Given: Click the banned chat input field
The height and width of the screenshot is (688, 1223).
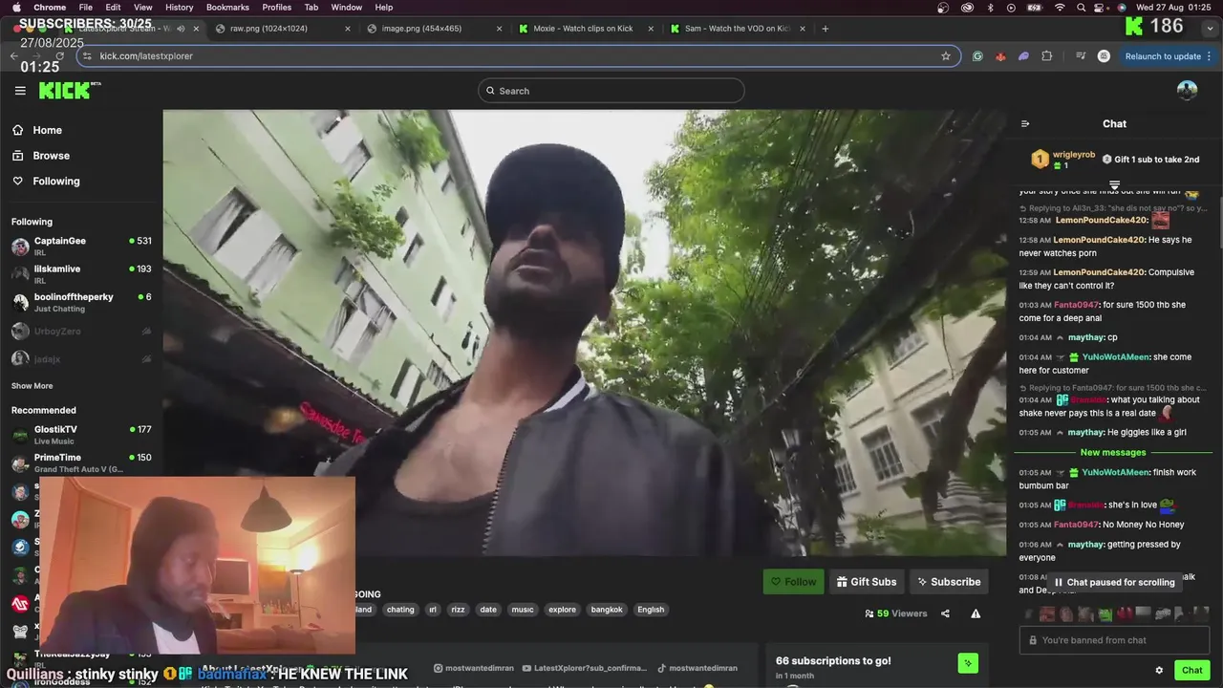Looking at the screenshot, I should point(1114,640).
